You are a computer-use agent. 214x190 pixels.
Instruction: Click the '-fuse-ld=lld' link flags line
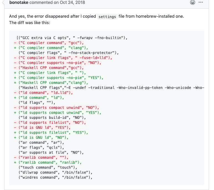click(x=63, y=58)
